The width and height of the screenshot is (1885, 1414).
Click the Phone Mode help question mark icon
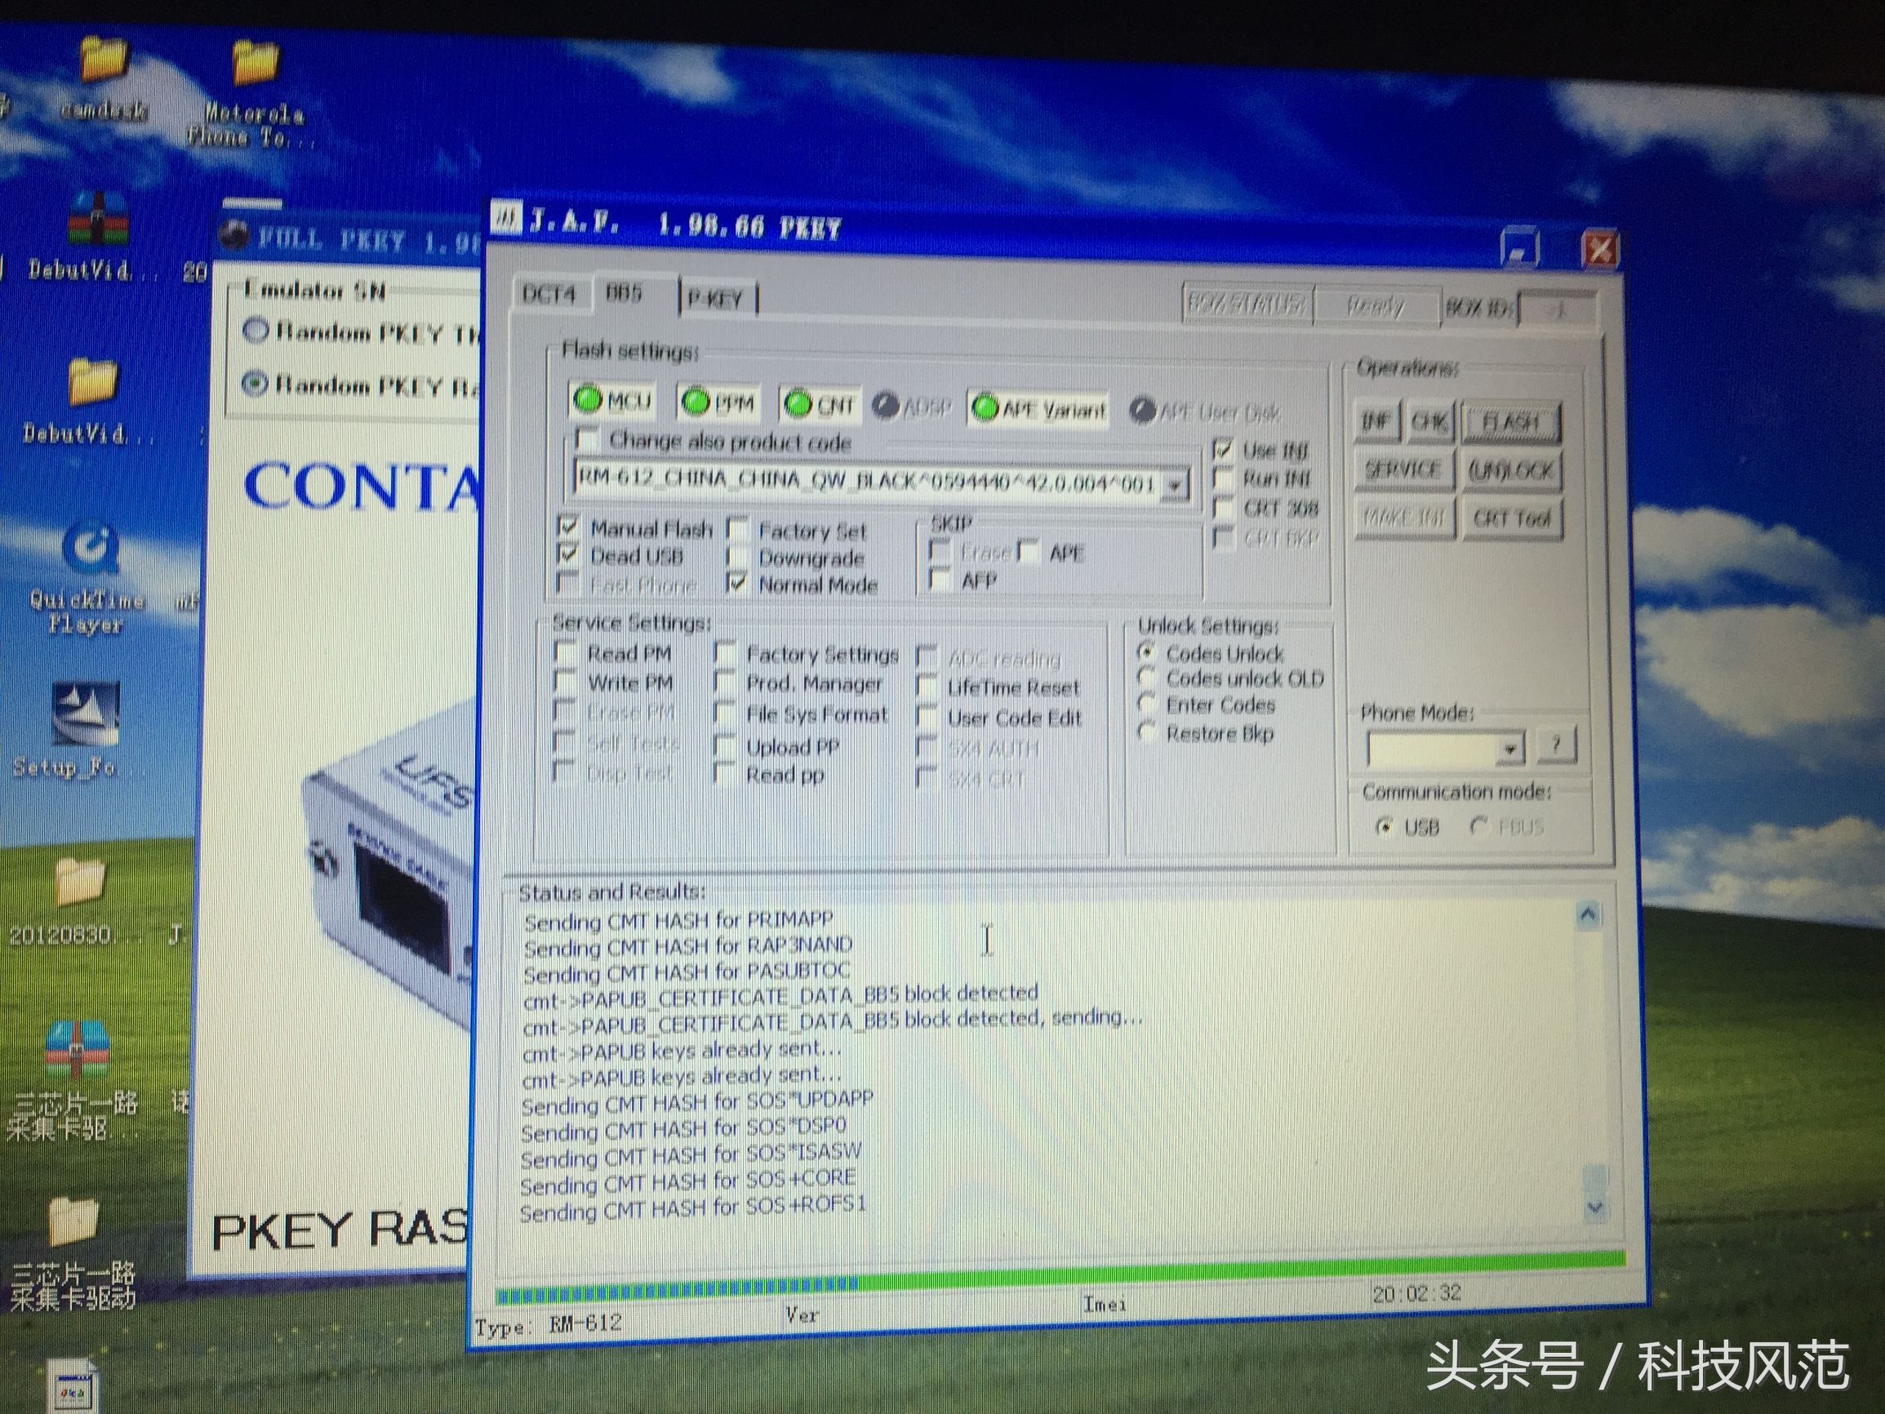[x=1558, y=744]
